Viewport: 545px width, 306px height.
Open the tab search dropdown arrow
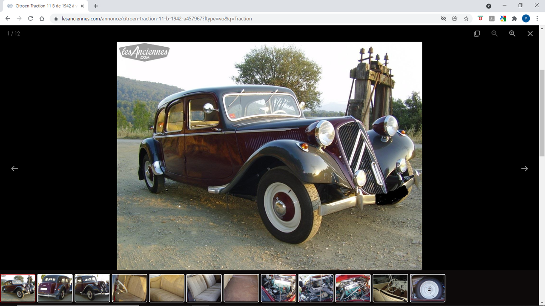[x=489, y=6]
